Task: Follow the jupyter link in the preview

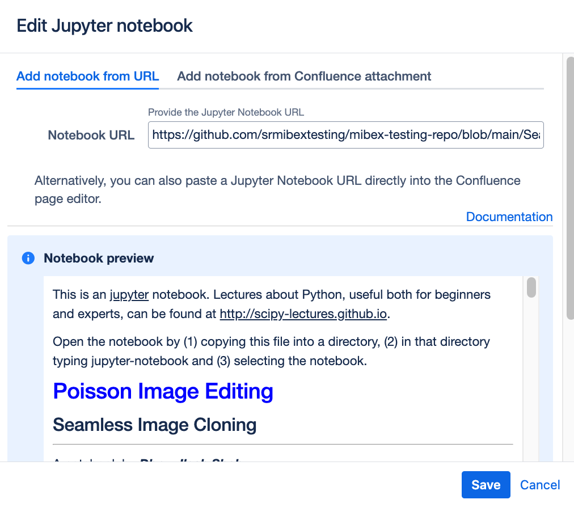Action: click(x=129, y=295)
